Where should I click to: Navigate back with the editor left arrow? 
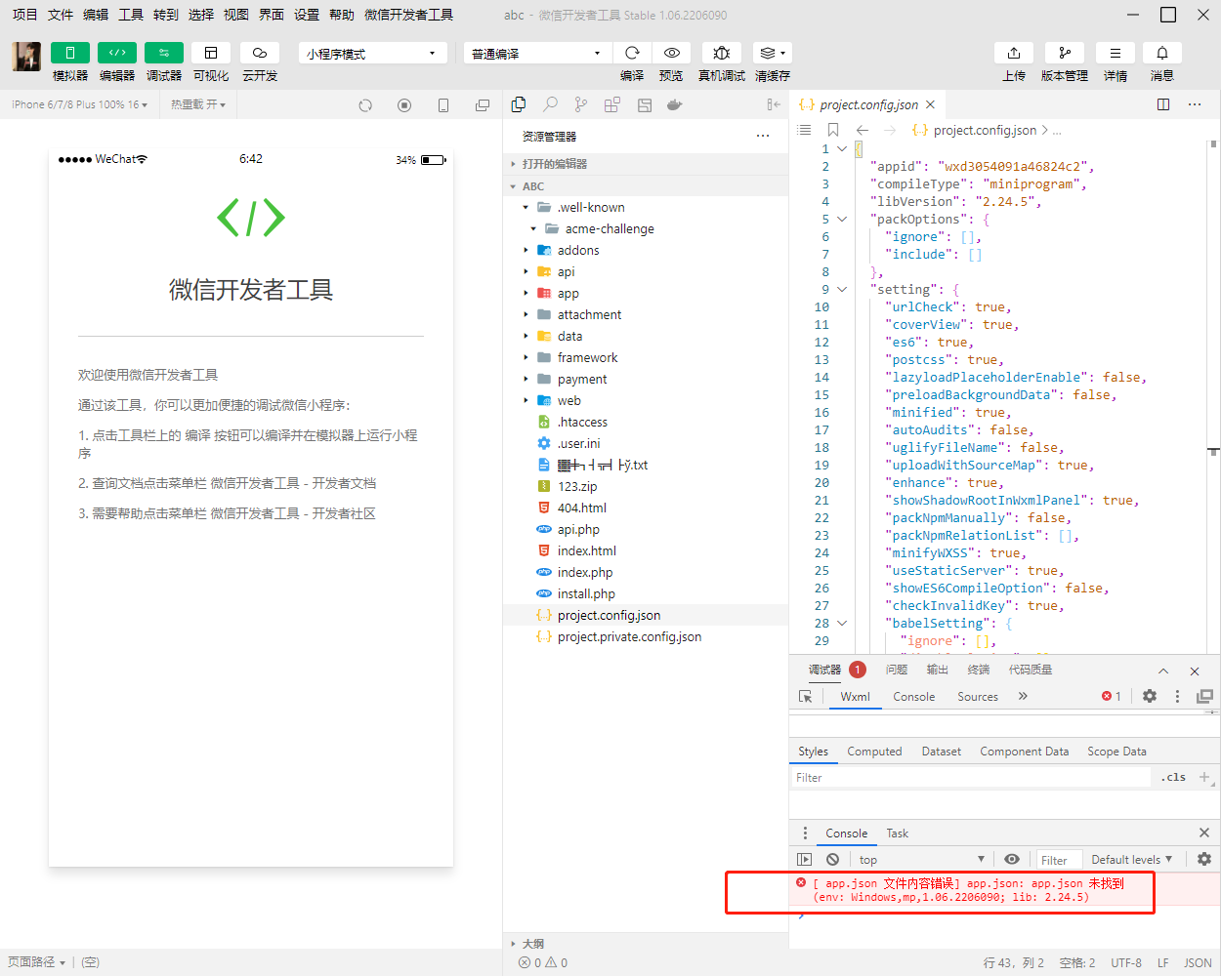tap(863, 130)
